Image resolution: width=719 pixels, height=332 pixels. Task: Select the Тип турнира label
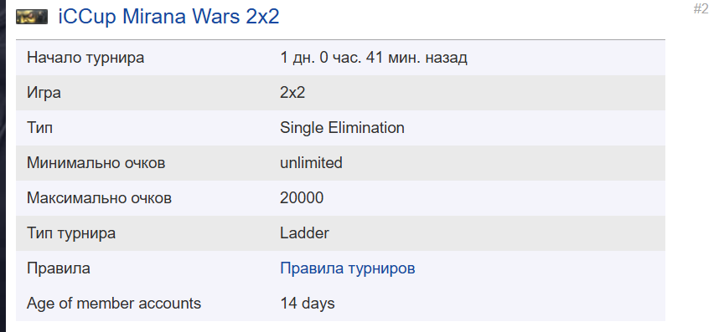click(71, 233)
